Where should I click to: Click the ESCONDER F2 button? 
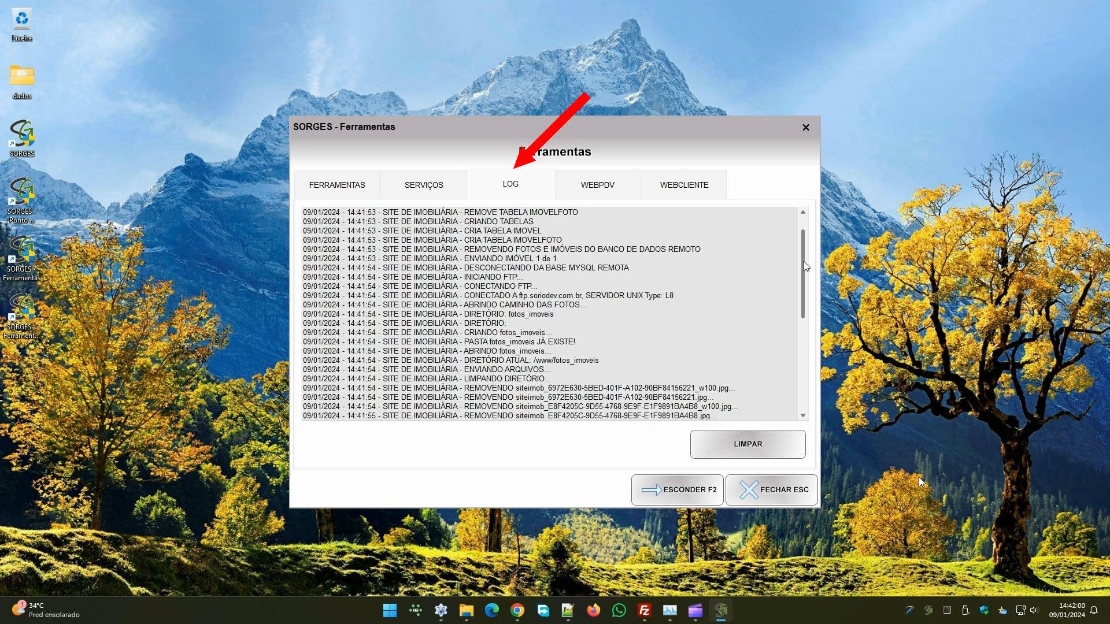click(x=677, y=490)
